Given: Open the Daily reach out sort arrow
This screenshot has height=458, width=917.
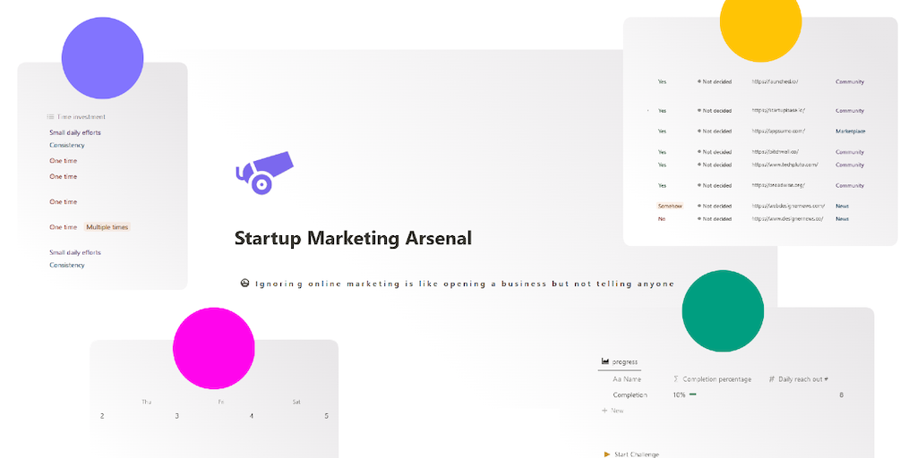Looking at the screenshot, I should (x=825, y=379).
